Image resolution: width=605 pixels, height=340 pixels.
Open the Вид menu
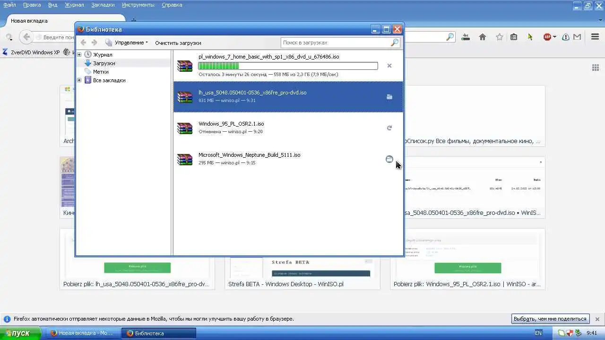(x=53, y=5)
